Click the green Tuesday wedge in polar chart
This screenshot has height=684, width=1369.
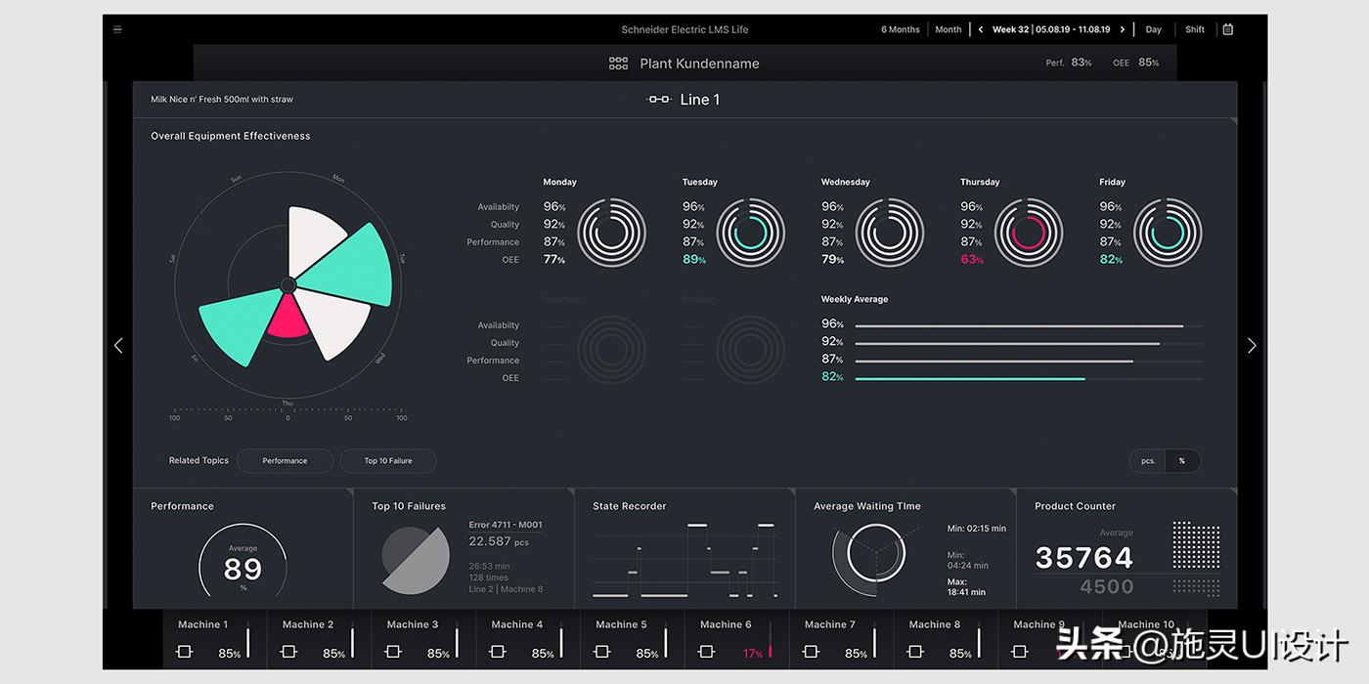coord(352,266)
